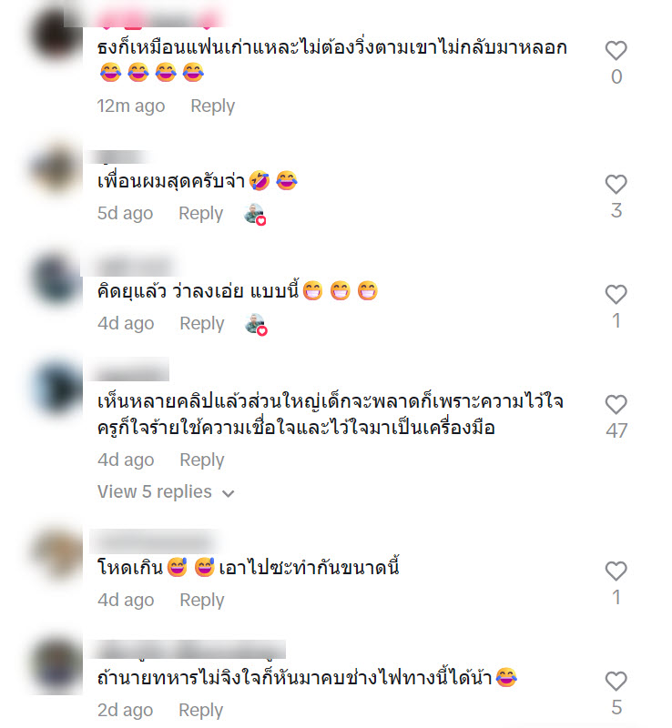The width and height of the screenshot is (672, 728).
Task: Click chevron next to View 5 replies
Action: (x=229, y=493)
